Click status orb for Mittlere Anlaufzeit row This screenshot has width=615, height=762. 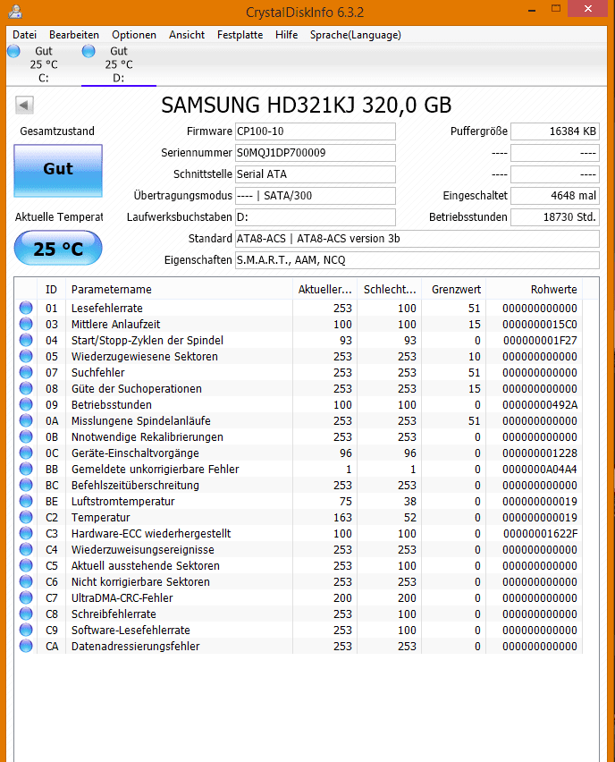coord(26,324)
